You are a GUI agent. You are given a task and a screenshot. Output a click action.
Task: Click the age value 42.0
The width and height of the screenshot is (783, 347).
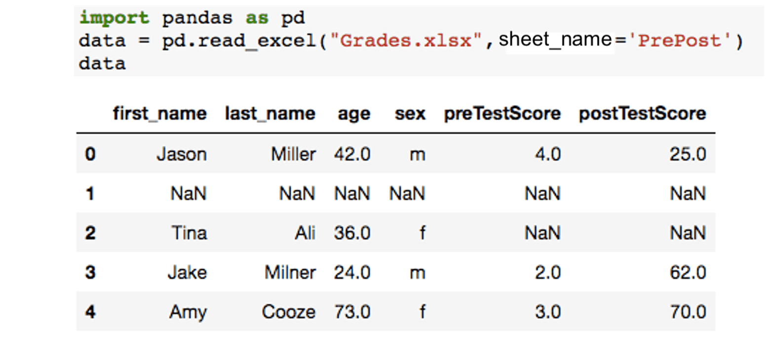point(352,154)
